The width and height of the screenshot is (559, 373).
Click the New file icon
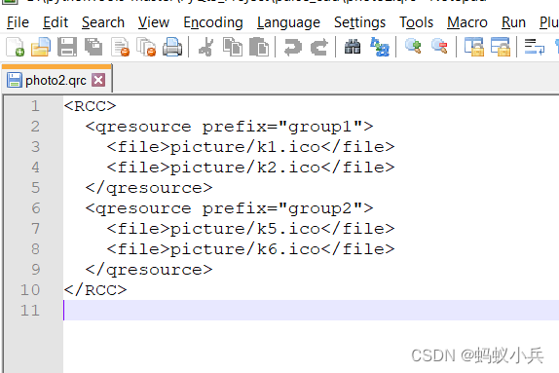tap(15, 47)
